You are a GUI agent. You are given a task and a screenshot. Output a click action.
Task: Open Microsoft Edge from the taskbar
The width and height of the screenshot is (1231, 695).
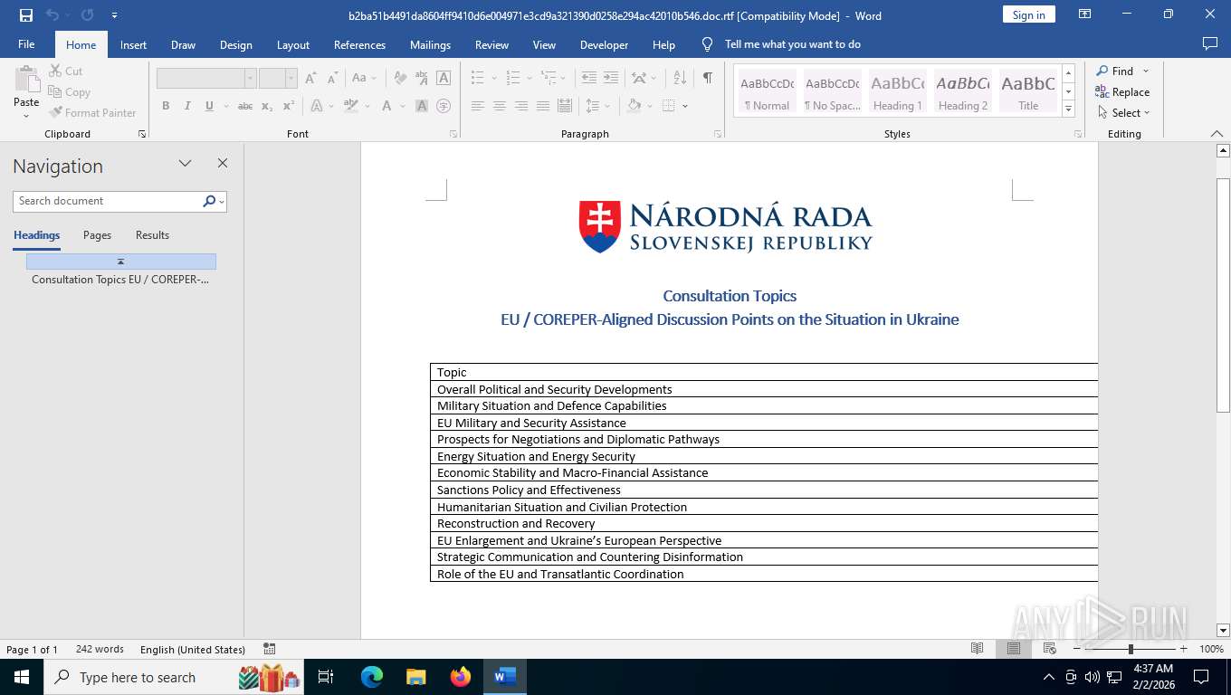click(x=372, y=677)
